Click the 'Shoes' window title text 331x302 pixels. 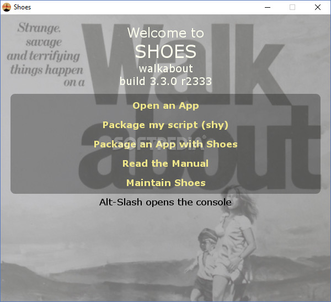(x=23, y=7)
